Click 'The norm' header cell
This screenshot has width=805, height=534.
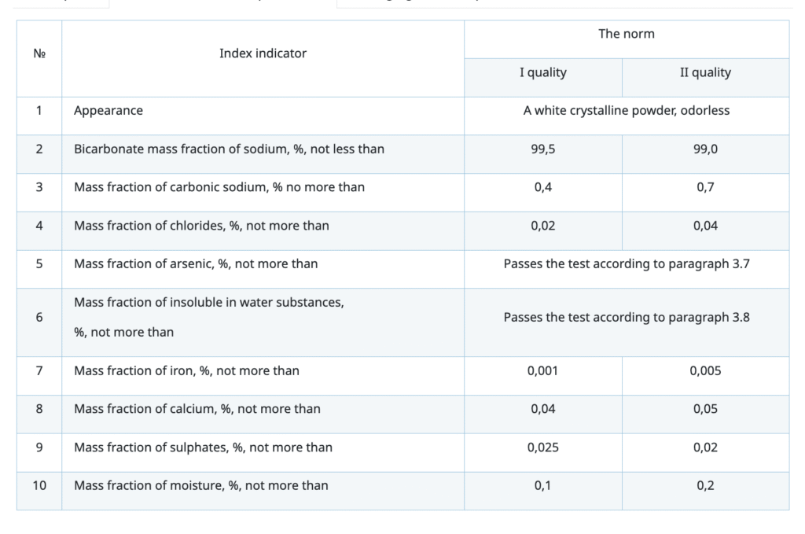626,34
